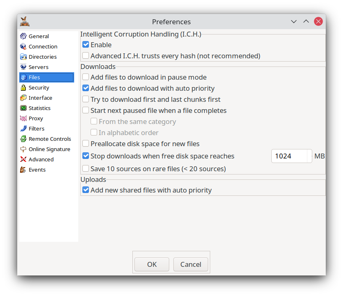
Task: Uncheck Add files to download with auto priority
Action: (x=86, y=88)
